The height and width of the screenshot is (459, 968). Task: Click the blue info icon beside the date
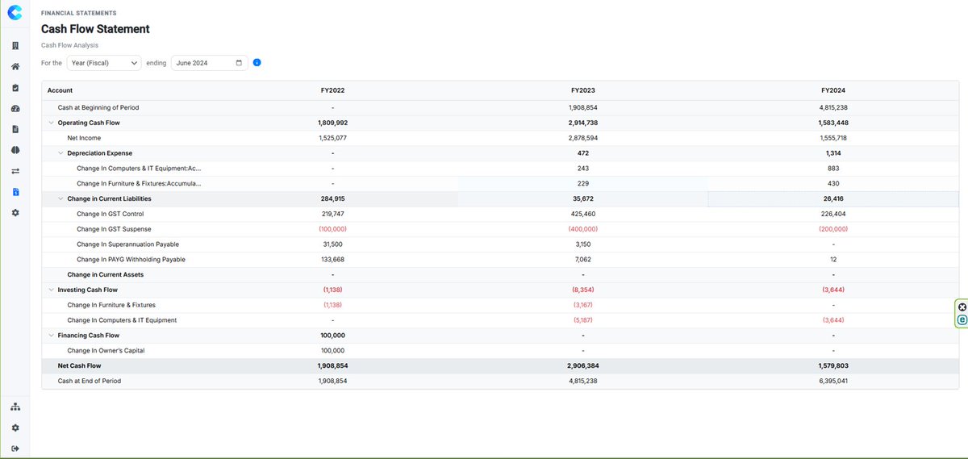coord(257,62)
